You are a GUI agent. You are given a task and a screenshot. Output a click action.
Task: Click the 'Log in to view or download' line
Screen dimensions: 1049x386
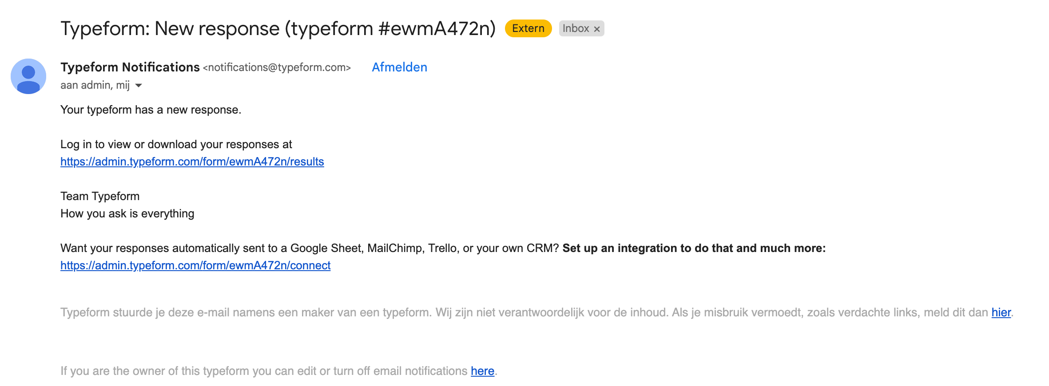[x=176, y=144]
